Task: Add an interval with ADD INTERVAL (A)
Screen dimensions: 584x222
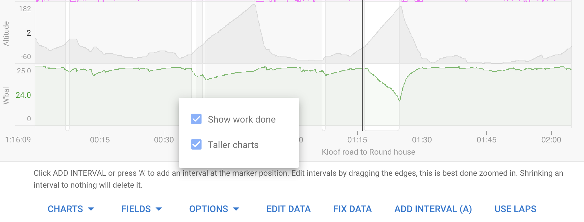Action: click(x=433, y=209)
